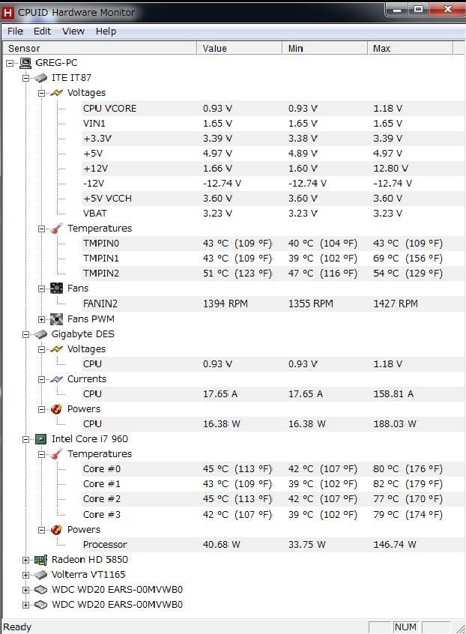Expand the Fans PWM node
Screen dimensions: 466x634
(42, 319)
